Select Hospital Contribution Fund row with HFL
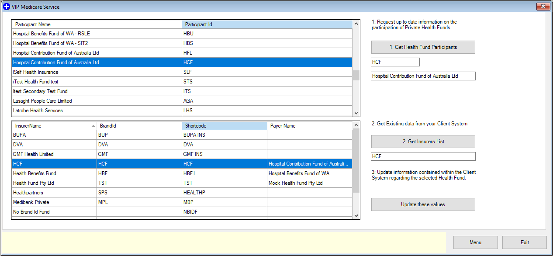The width and height of the screenshot is (553, 256). click(182, 53)
